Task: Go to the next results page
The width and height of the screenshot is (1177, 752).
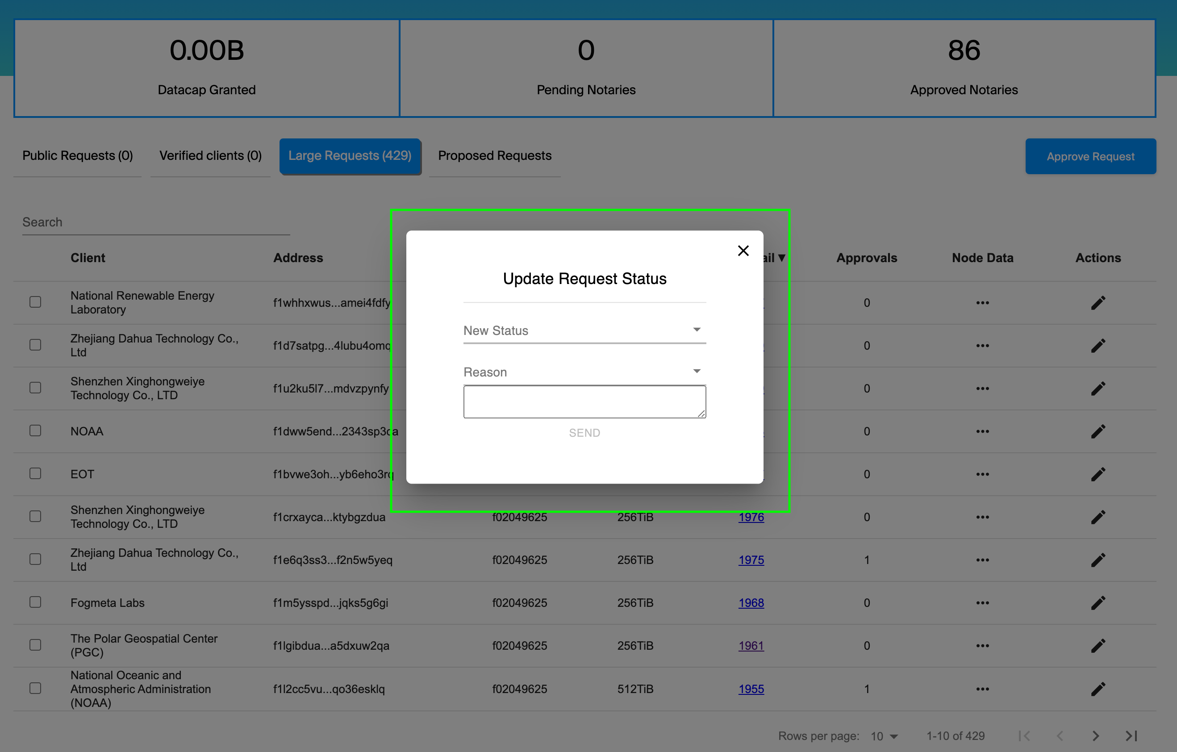Action: [x=1095, y=735]
